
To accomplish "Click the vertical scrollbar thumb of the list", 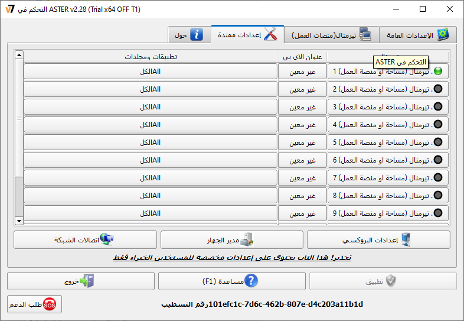I will click(x=19, y=118).
